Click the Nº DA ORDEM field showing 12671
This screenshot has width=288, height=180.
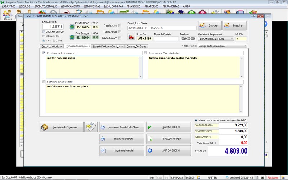[x=53, y=27]
